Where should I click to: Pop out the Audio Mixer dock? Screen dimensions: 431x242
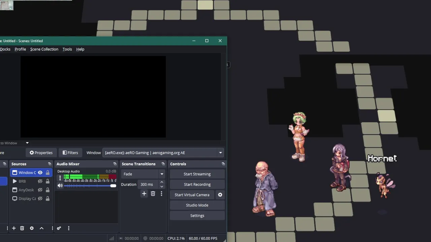(x=115, y=164)
